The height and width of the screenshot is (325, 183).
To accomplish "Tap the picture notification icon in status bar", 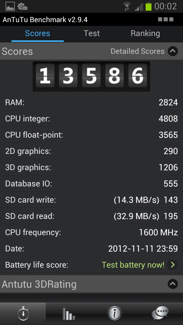I will 10,6.
